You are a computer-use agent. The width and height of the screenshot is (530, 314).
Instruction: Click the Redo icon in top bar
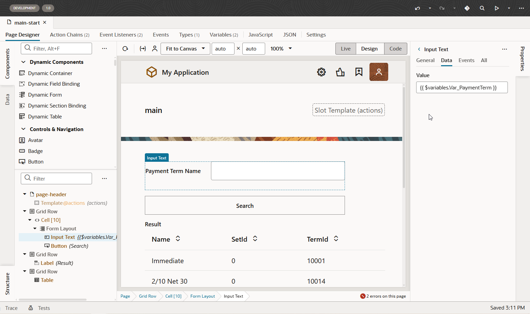(442, 8)
